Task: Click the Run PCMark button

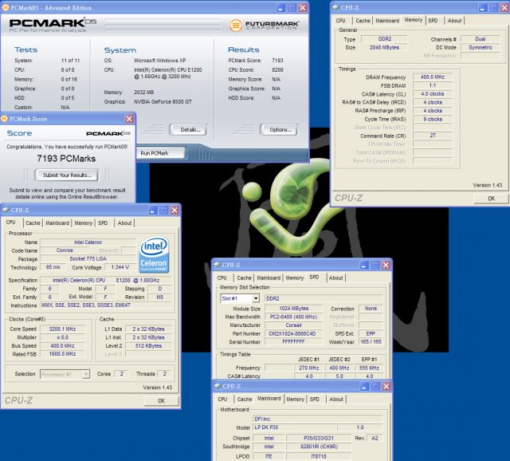Action: pyautogui.click(x=162, y=153)
